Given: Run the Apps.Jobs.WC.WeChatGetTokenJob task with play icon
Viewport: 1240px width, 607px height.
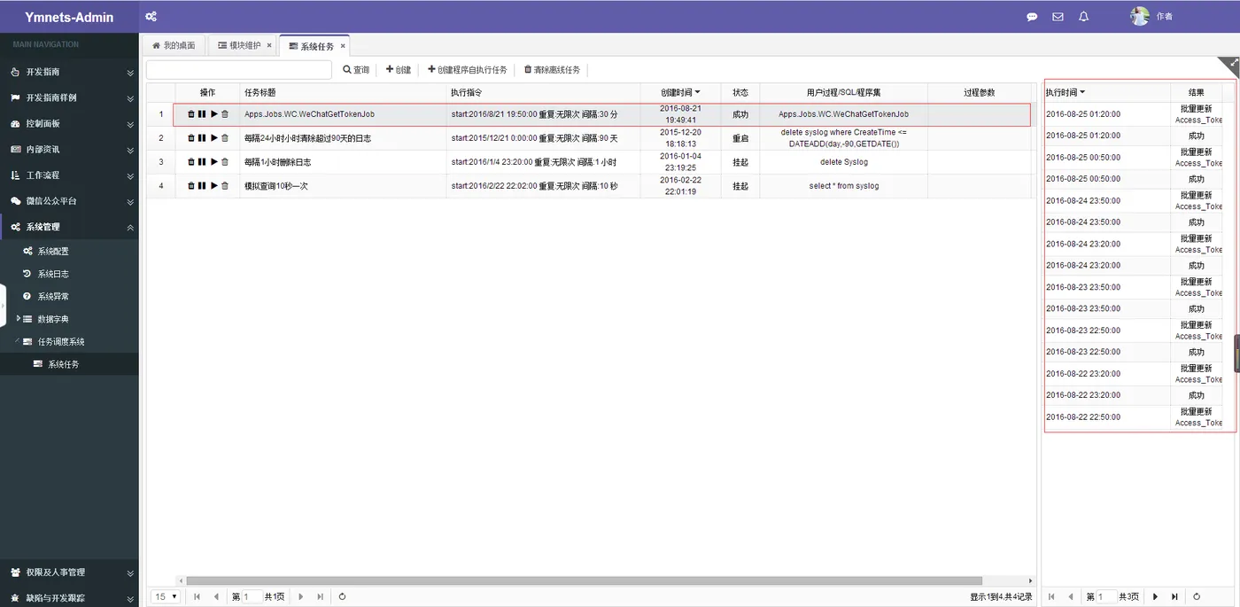Looking at the screenshot, I should point(213,113).
